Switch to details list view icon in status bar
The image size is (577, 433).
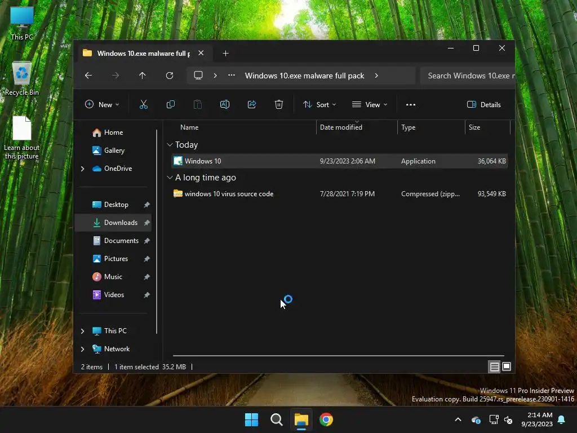494,366
